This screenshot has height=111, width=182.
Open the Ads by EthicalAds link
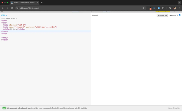click(174, 108)
